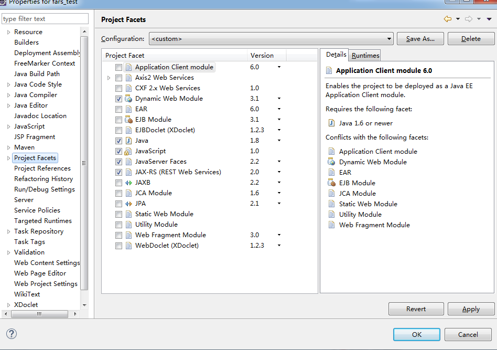Click the Revert button
This screenshot has height=350, width=497.
coord(416,309)
